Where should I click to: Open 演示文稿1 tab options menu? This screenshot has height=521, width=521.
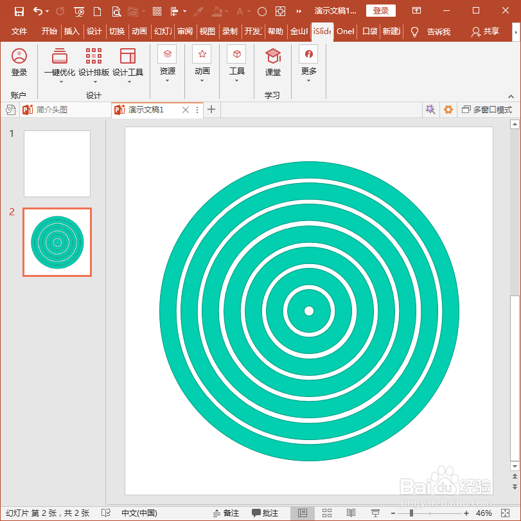pyautogui.click(x=197, y=110)
